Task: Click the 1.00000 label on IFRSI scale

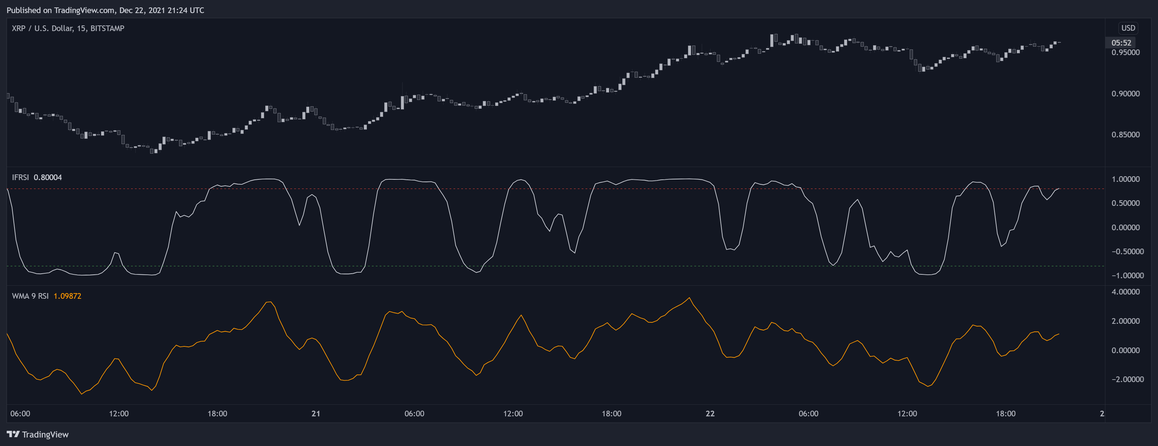Action: (1125, 179)
